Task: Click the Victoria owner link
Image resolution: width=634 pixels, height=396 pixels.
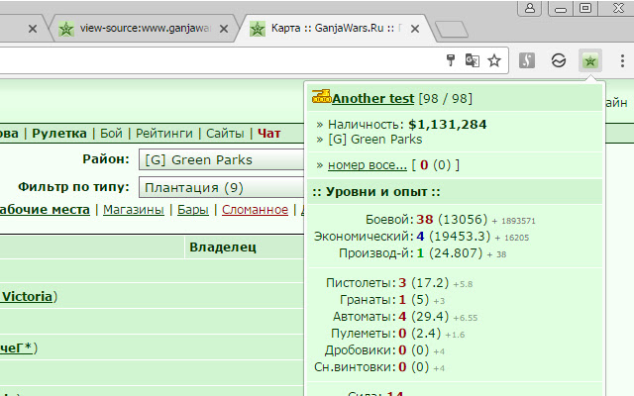Action: point(27,297)
